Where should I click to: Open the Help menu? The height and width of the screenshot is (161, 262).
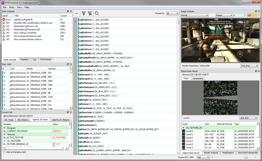pyautogui.click(x=27, y=7)
